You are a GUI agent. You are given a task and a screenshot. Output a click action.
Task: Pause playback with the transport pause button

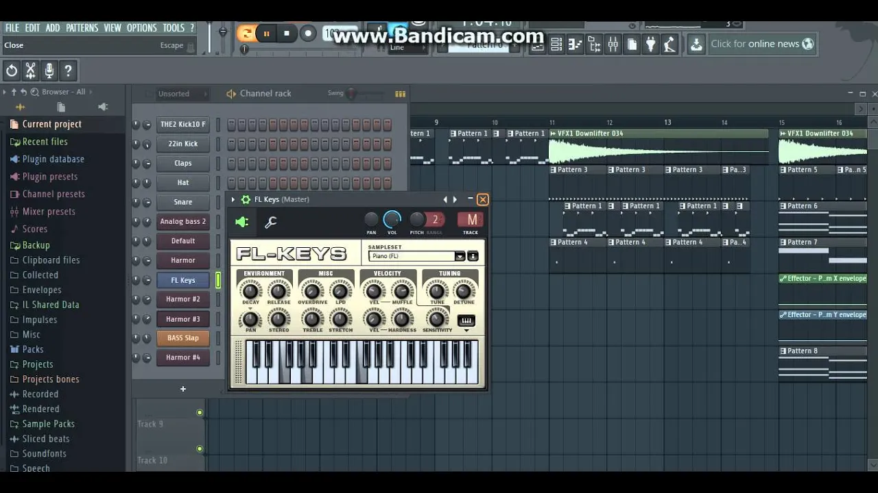pos(266,33)
